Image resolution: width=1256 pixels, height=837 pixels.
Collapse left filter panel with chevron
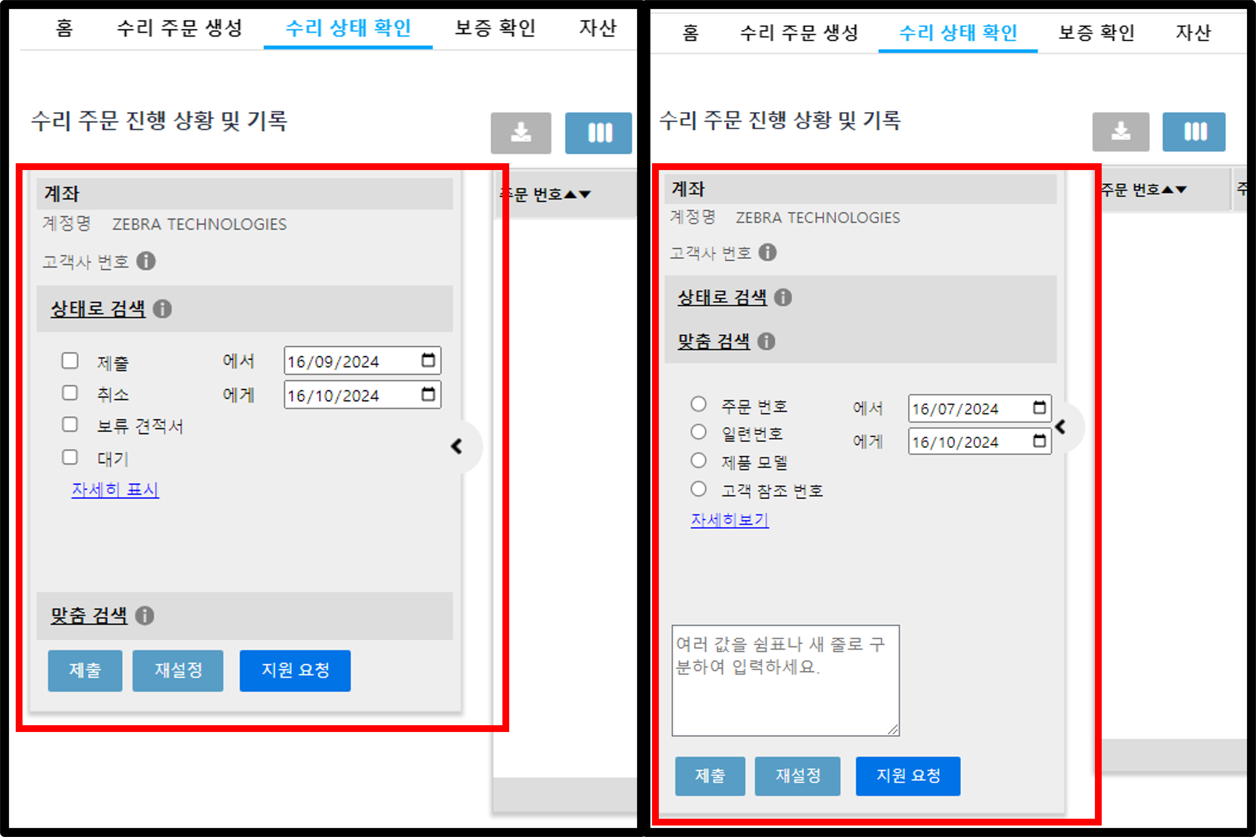tap(457, 446)
